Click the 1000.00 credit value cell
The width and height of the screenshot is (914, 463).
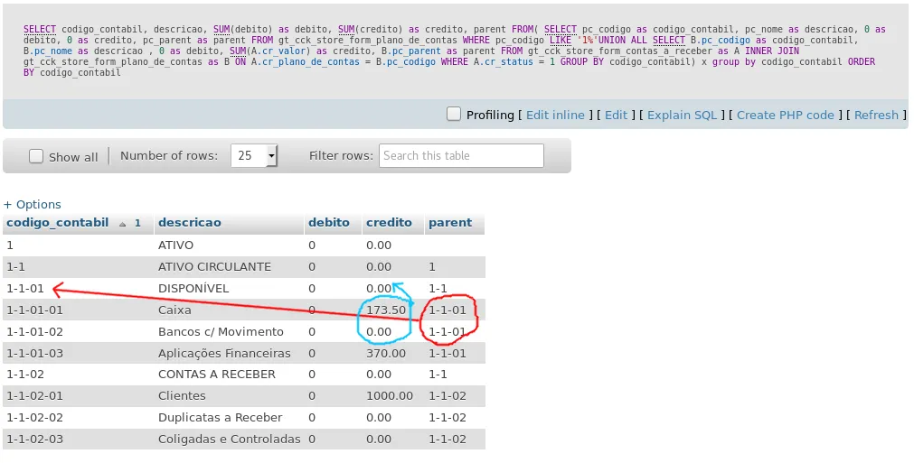coord(390,395)
